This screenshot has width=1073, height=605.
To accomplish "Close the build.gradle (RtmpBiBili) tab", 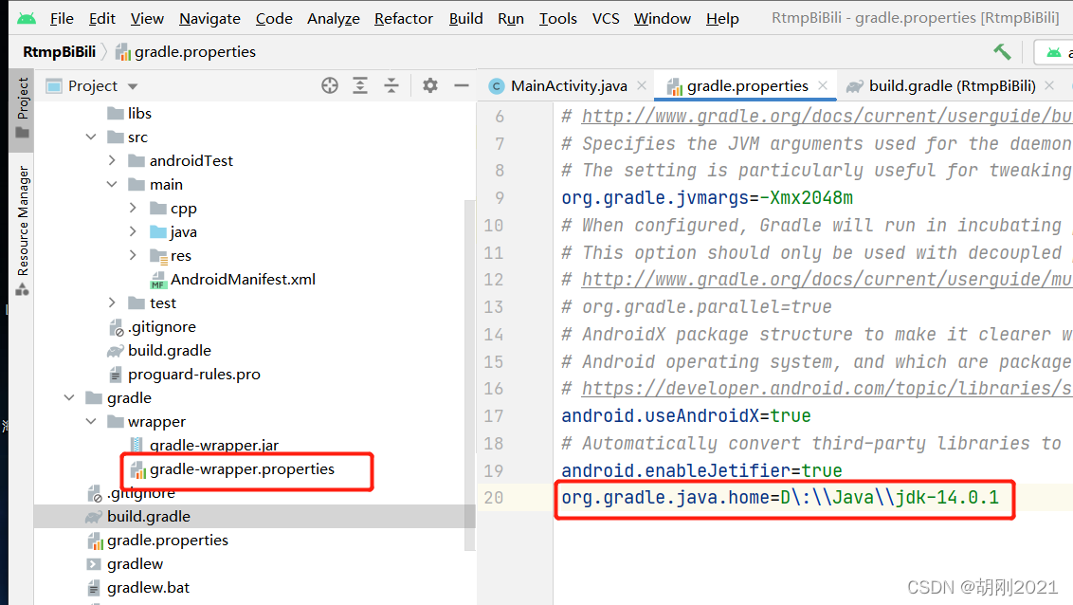I will 1049,85.
